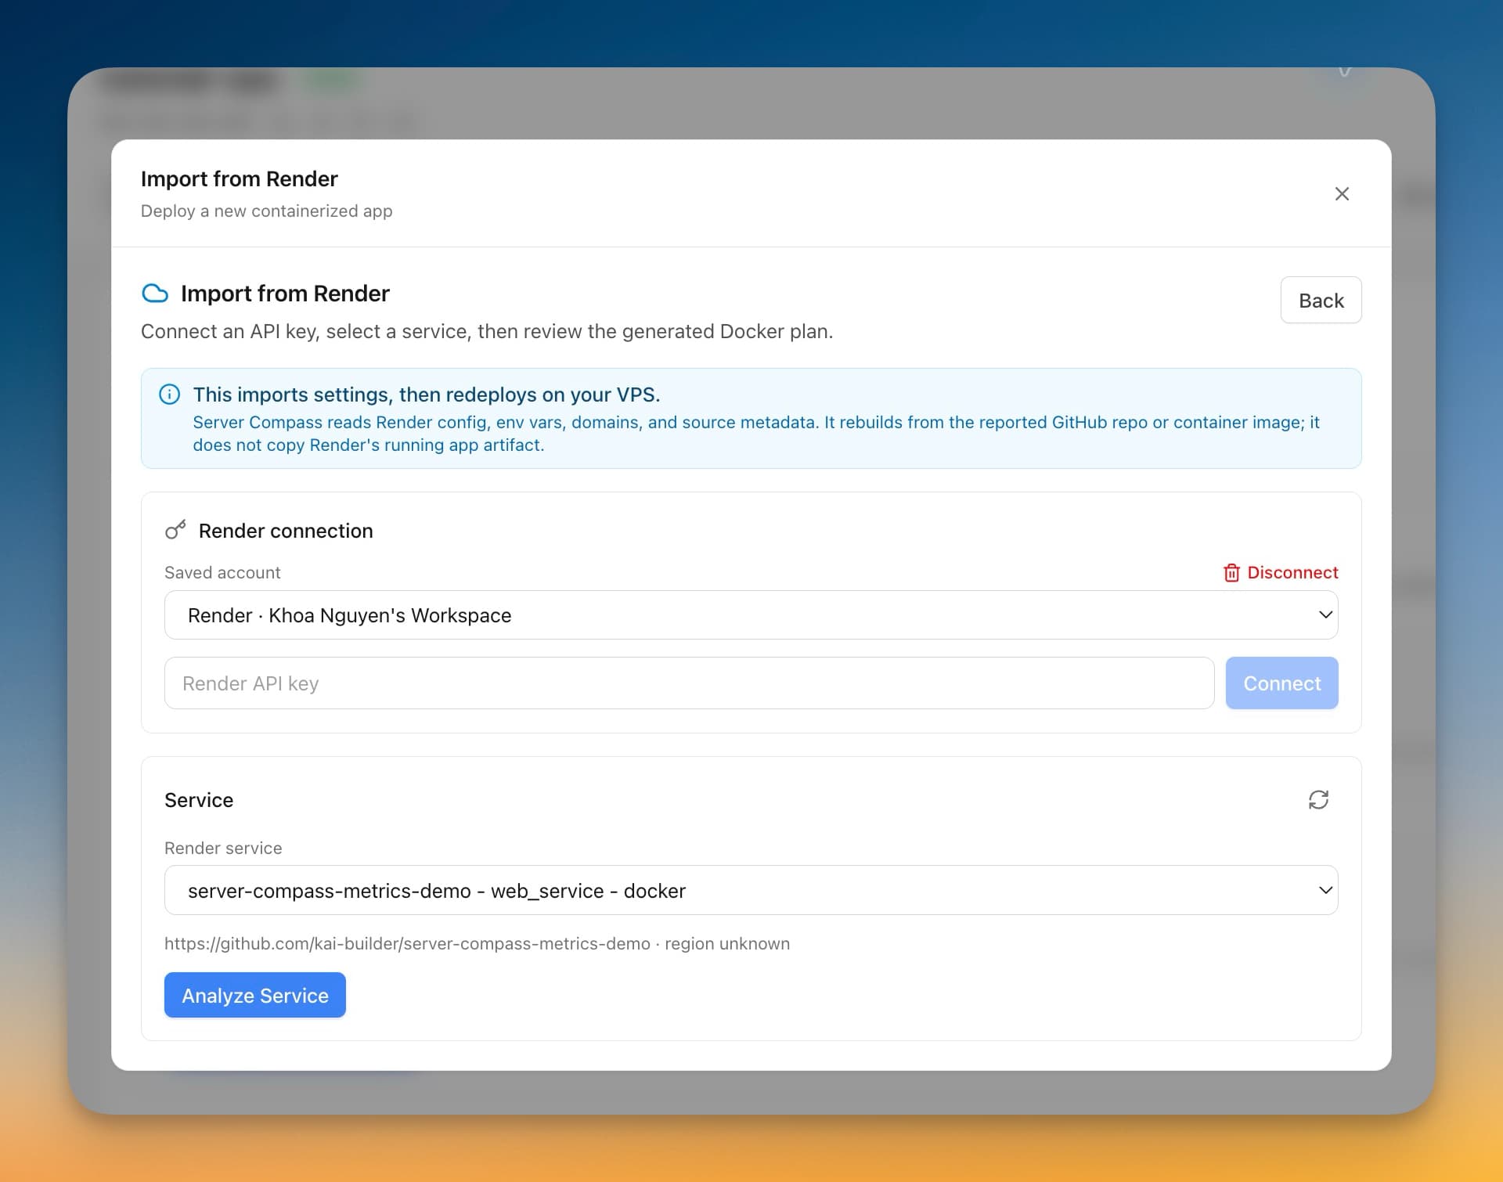Click the key icon beside Render connection

[x=175, y=530]
